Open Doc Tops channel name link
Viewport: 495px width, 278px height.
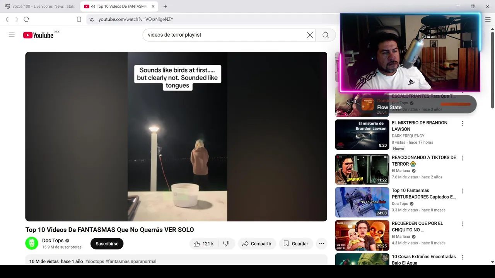(53, 241)
